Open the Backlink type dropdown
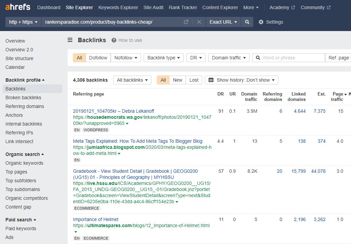Image resolution: width=351 pixels, height=244 pixels. point(164,58)
